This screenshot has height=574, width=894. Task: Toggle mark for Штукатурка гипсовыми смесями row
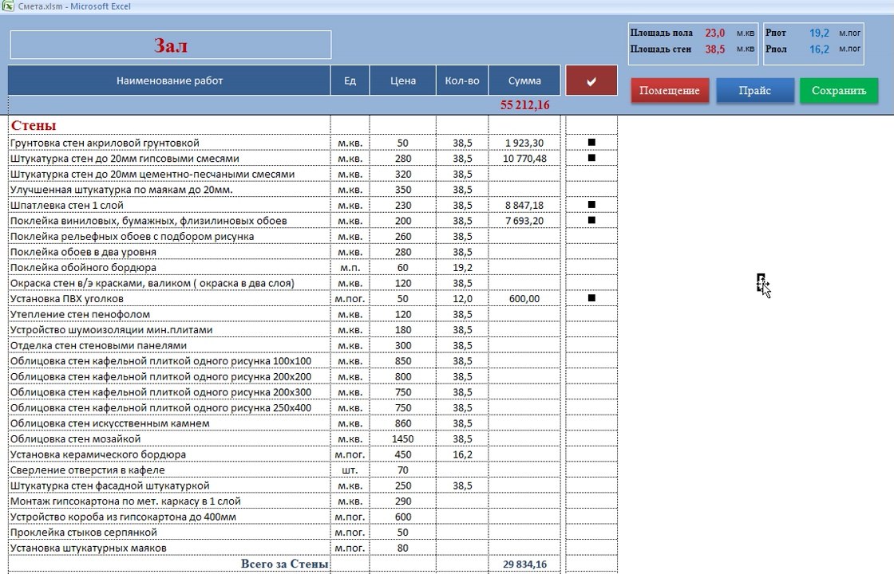[591, 158]
